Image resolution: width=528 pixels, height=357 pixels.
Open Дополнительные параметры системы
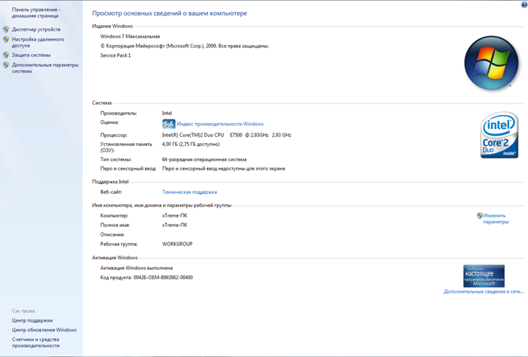(x=45, y=68)
